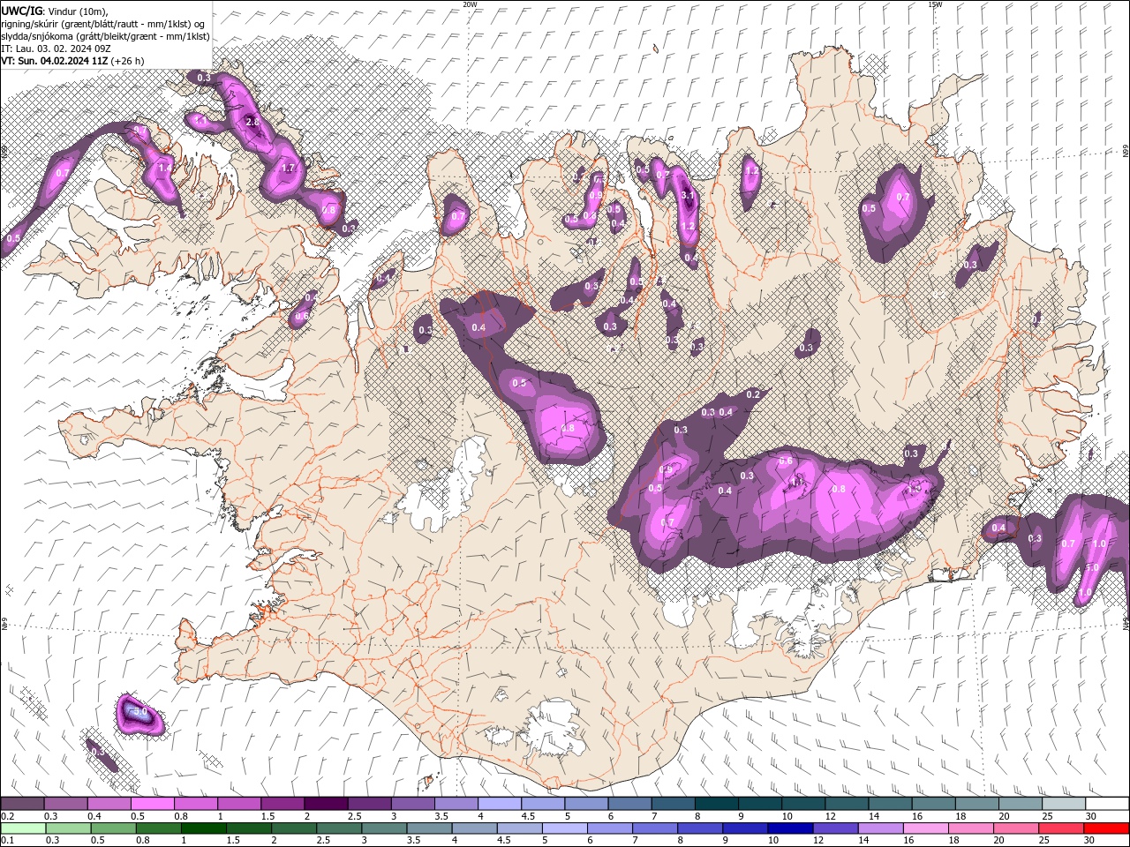1130x847 pixels.
Task: Click upper legend swatch between 6 and 7
Action: pos(629,804)
